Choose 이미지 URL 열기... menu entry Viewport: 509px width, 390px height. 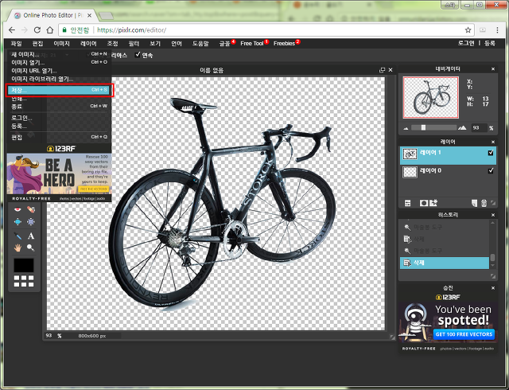[x=59, y=71]
